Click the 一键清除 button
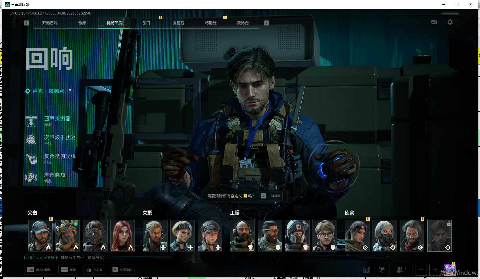 [x=271, y=196]
